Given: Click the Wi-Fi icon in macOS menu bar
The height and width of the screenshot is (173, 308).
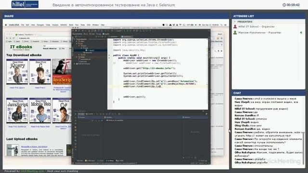Looking at the screenshot, I should coord(180,25).
